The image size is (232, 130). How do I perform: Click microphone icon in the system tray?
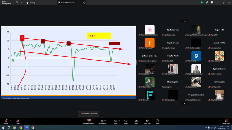pos(209,127)
